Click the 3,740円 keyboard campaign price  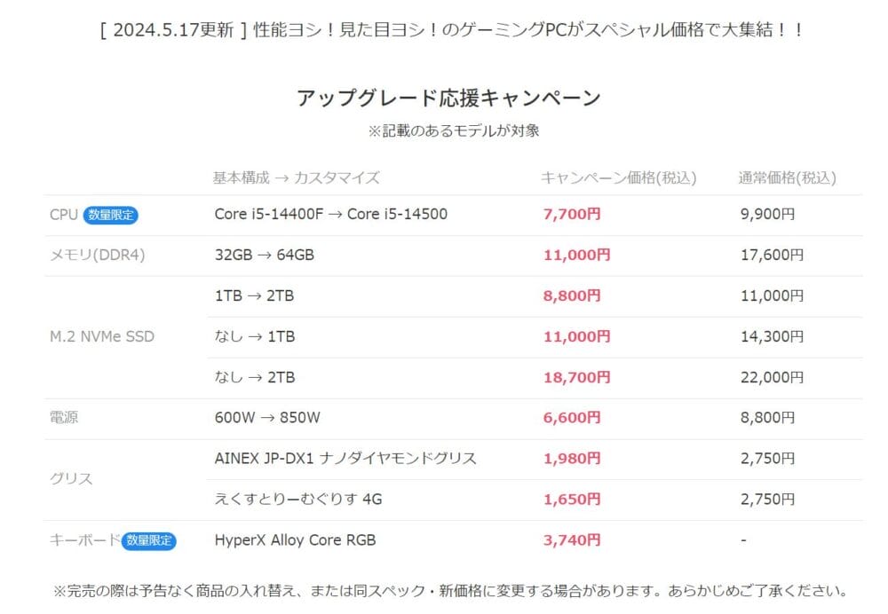tap(571, 540)
